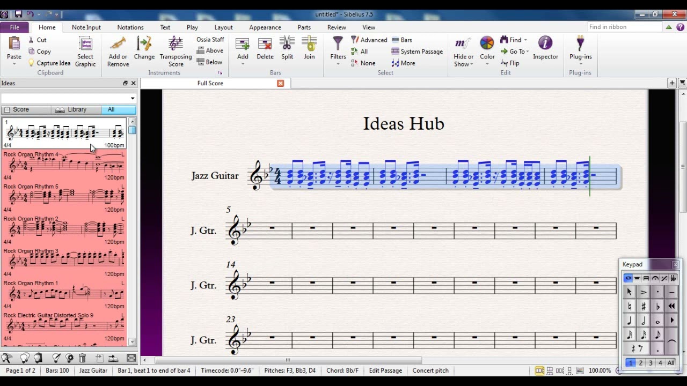Open the Plug-ins plug icon
This screenshot has height=386, width=687.
(580, 43)
